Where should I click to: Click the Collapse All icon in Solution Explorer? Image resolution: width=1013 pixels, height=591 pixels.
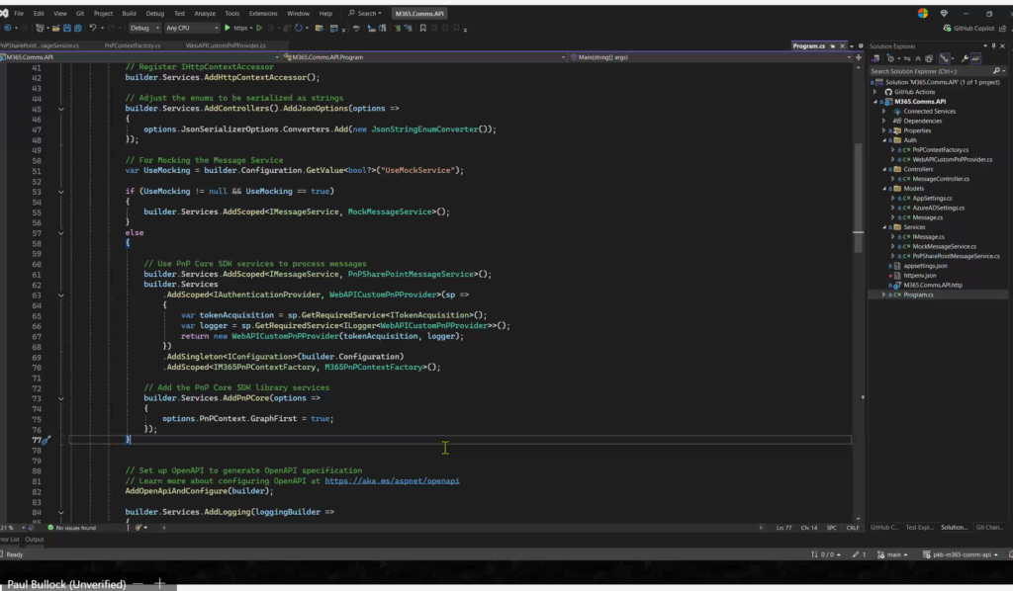click(917, 58)
